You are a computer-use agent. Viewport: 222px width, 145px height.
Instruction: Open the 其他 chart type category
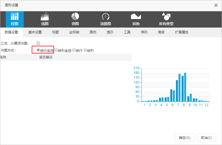coord(136,19)
